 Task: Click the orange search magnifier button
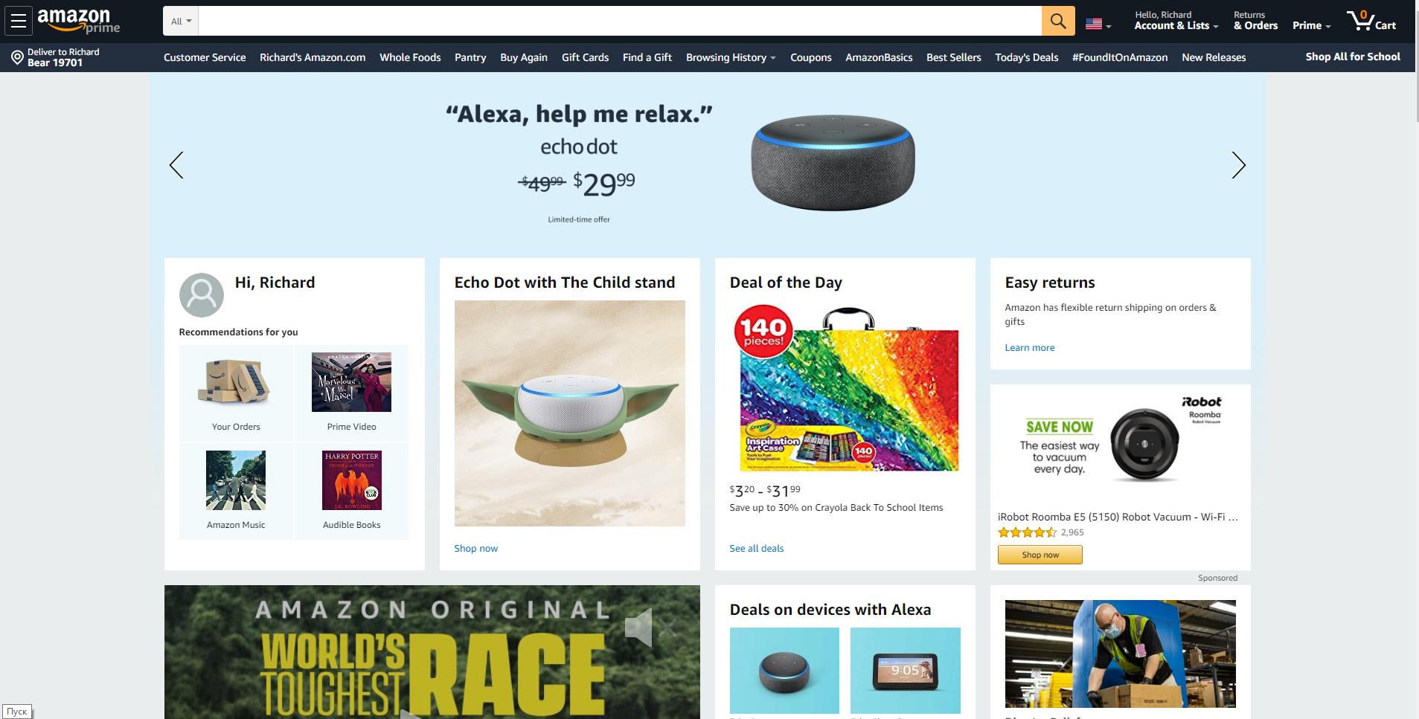[1058, 21]
